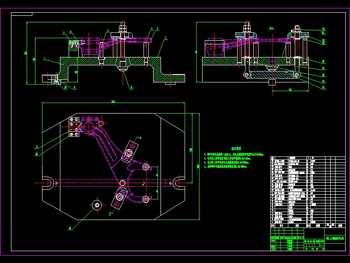Click the tallest vertical dimension of front view

[x=26, y=53]
